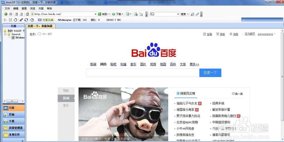
Task: Click the wrench project settings icon
Action: click(x=21, y=20)
